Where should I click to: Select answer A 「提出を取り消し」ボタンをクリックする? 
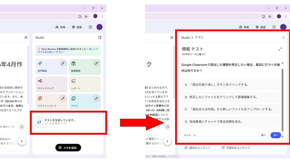[x=231, y=85]
